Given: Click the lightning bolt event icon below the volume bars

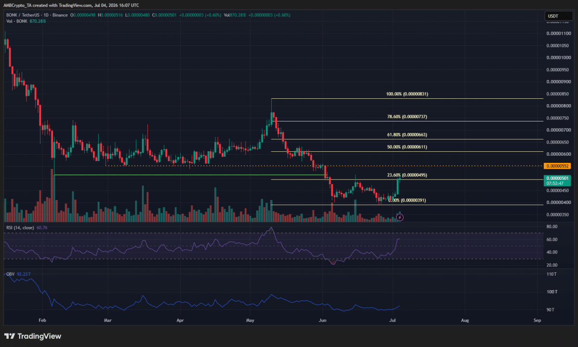Looking at the screenshot, I should coord(399,218).
